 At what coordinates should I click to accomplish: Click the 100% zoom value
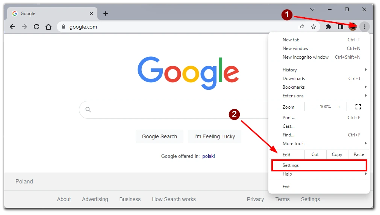click(325, 107)
